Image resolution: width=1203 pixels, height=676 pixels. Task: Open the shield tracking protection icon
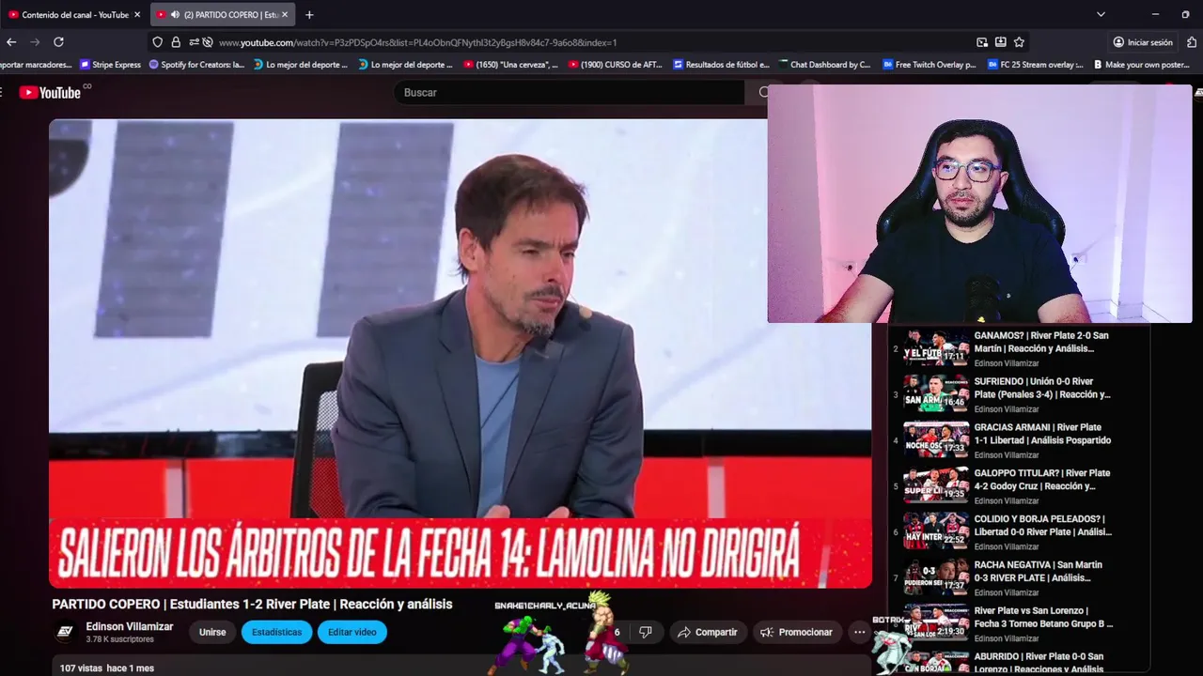click(x=158, y=42)
